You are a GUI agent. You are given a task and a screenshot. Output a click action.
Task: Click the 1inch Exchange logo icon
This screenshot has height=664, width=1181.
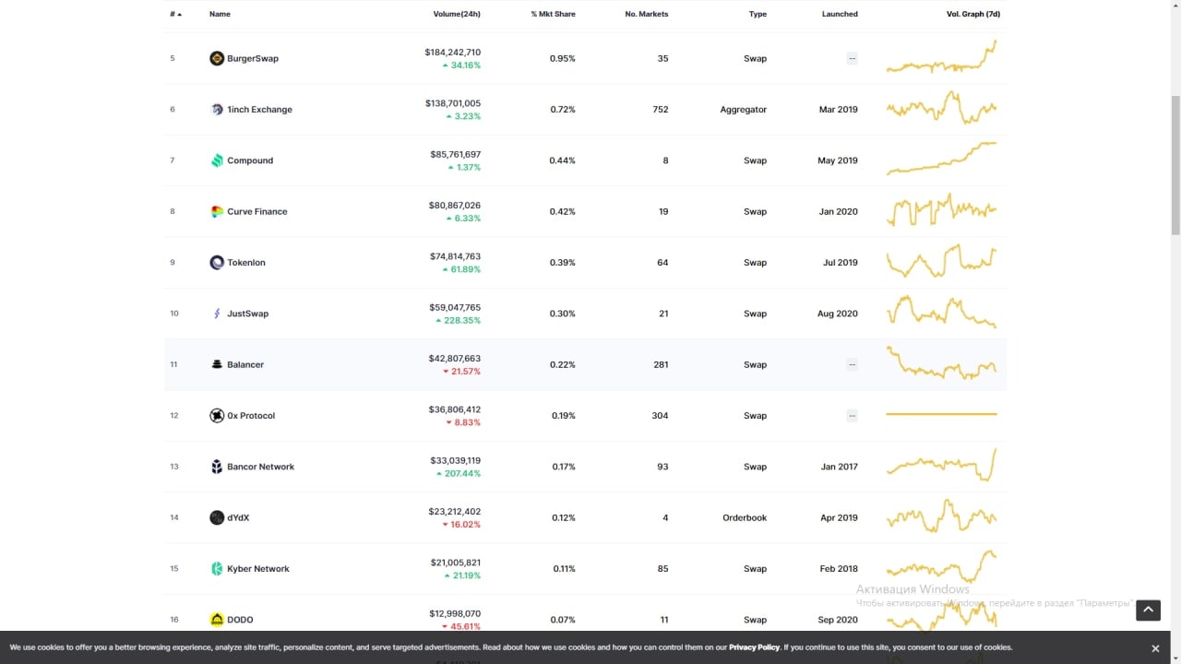pos(217,109)
